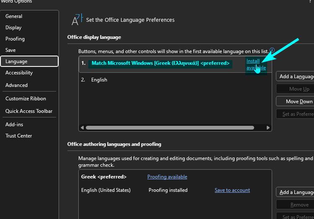
Task: Open the Trust Center category
Action: pyautogui.click(x=18, y=136)
